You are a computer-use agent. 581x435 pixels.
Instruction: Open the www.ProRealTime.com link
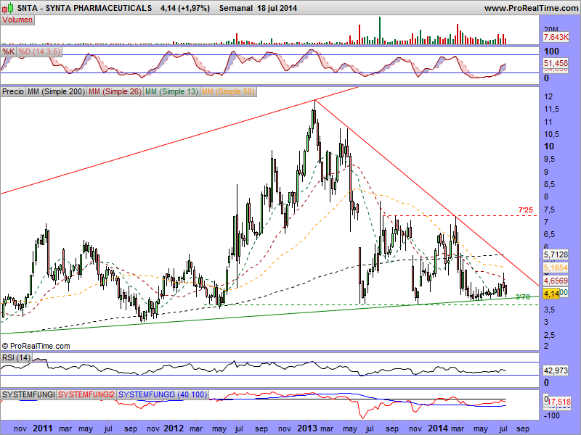(531, 8)
